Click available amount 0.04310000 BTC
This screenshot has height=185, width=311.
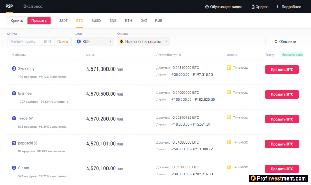pyautogui.click(x=186, y=68)
